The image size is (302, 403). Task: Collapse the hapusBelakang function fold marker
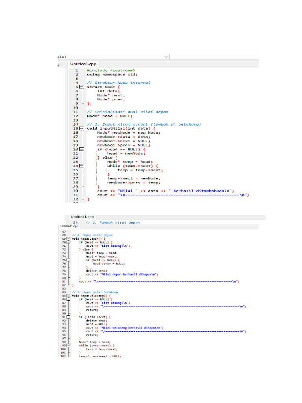(68, 295)
